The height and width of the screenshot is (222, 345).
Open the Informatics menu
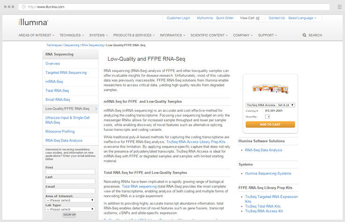[172, 35]
